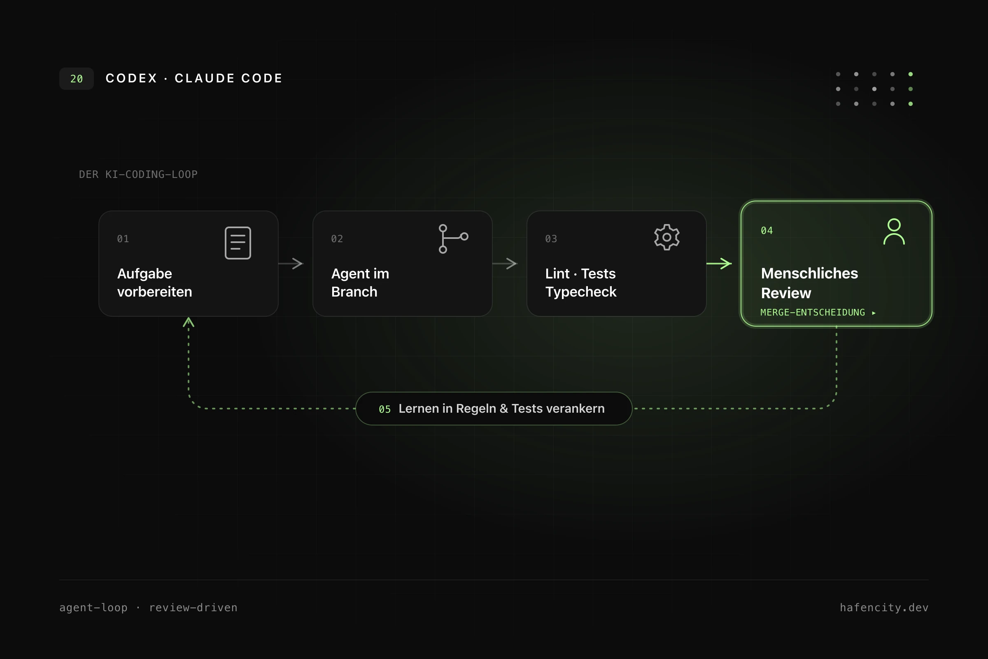
Task: Click the Menschliches Review heading
Action: (x=809, y=283)
